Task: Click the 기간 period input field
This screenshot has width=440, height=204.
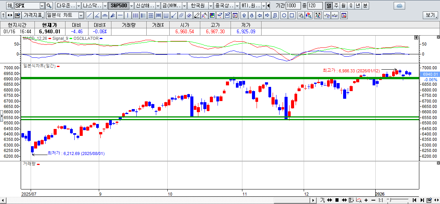Action: click(293, 6)
